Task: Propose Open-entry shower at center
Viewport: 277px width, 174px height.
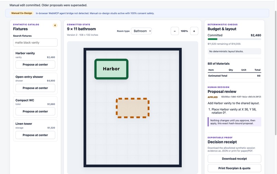Action: 35,88
